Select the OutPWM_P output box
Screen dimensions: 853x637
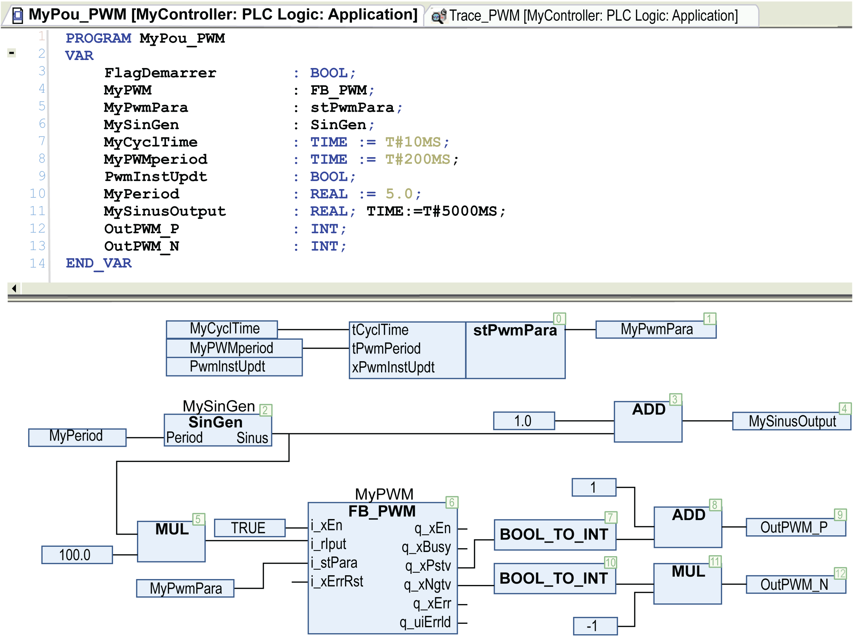[795, 527]
